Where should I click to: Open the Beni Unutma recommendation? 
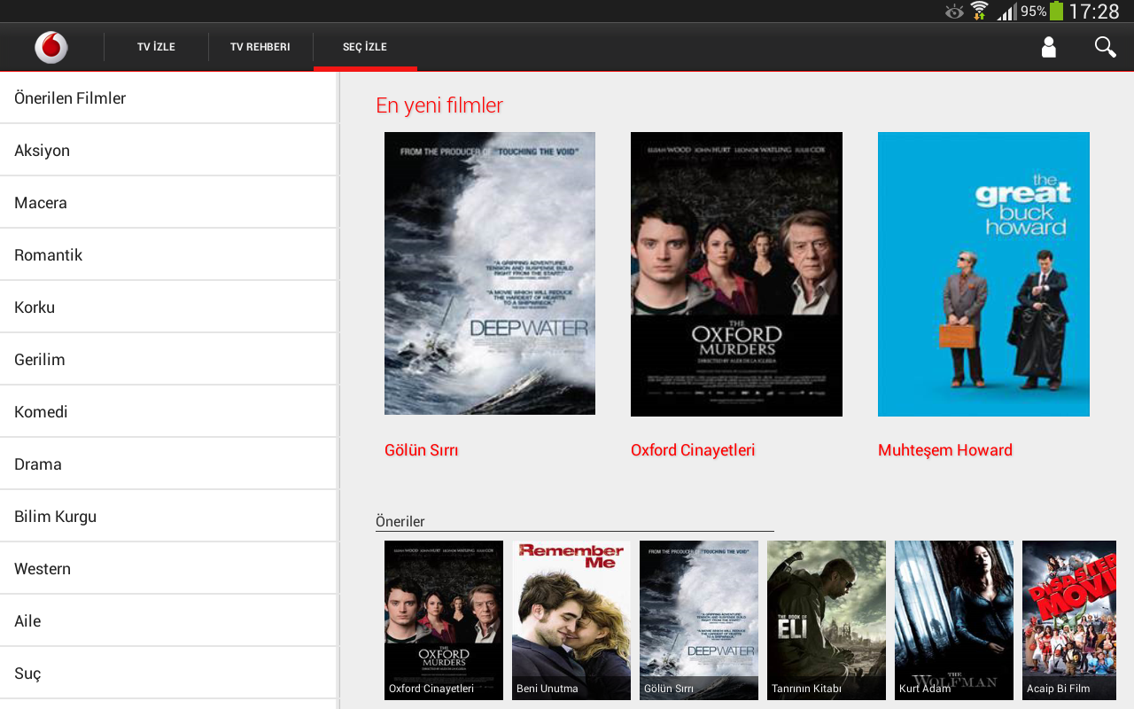(x=571, y=620)
